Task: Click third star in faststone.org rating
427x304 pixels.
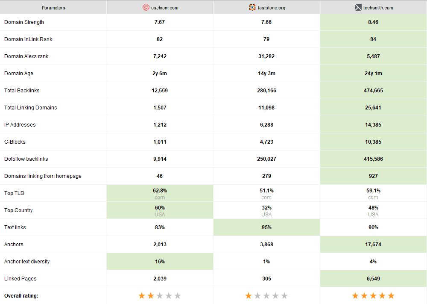Action: click(266, 295)
